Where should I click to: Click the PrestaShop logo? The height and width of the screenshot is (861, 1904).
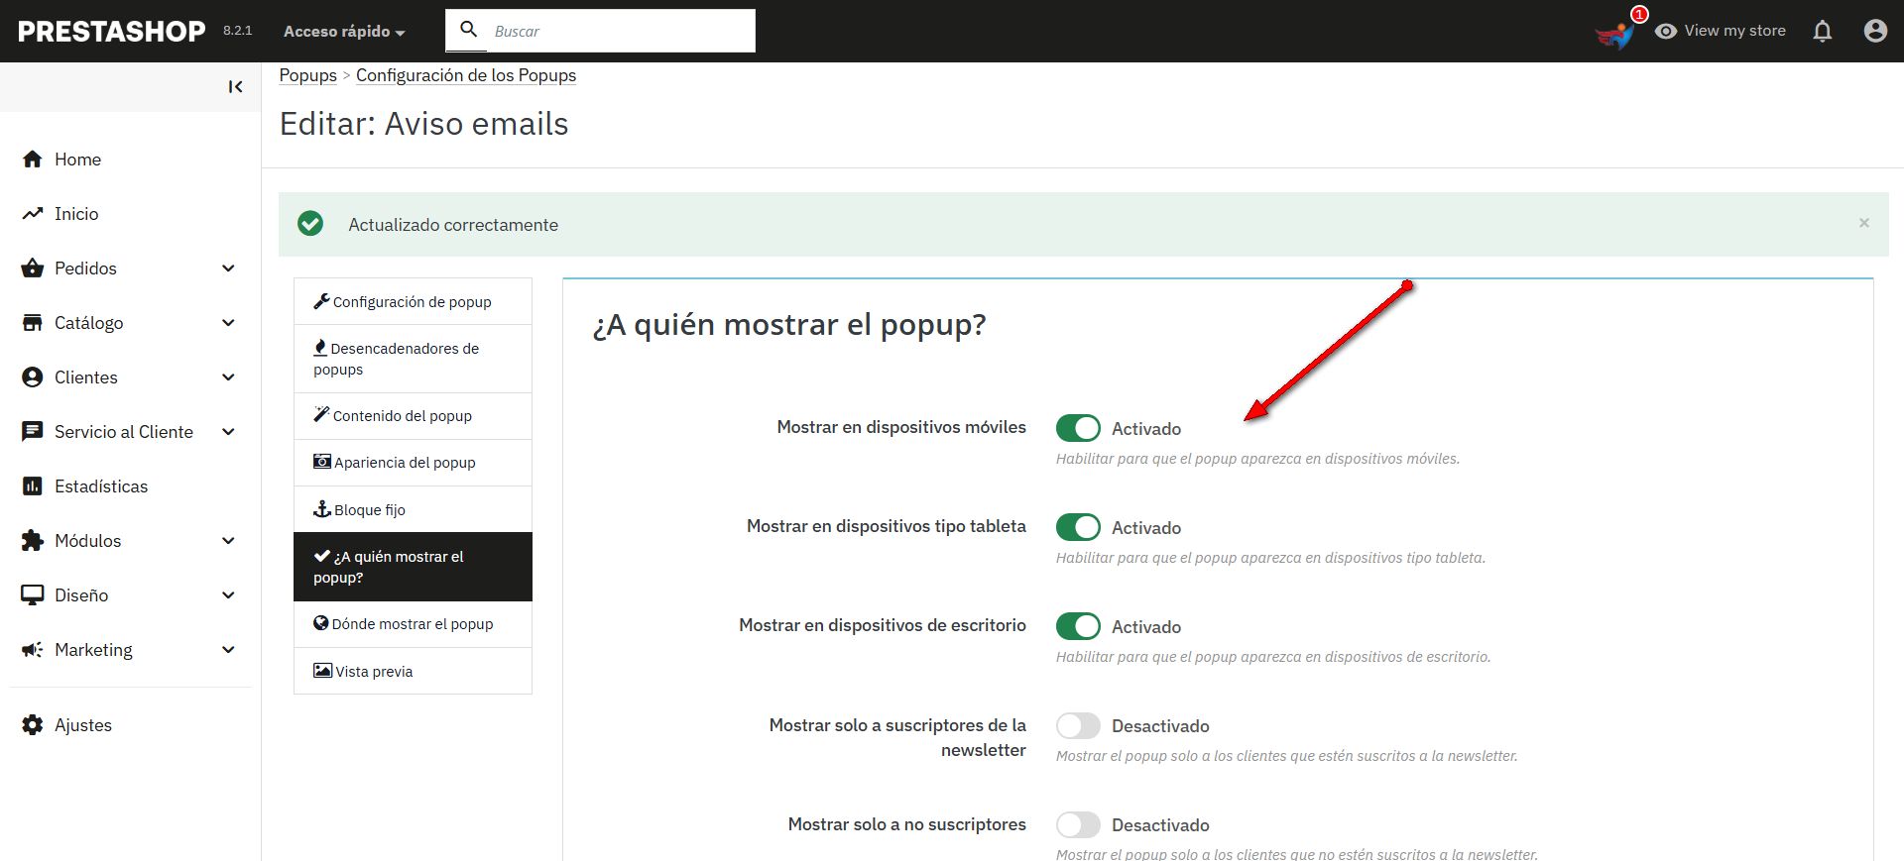coord(111,32)
